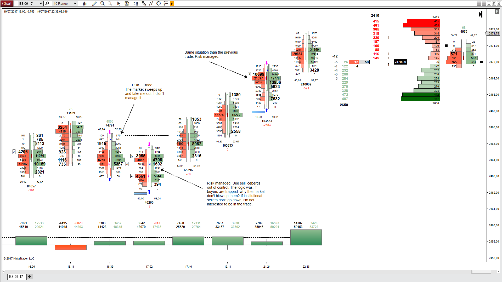Click second gray link button in title bar
Screen dimensions: 502x282
click(484, 3)
